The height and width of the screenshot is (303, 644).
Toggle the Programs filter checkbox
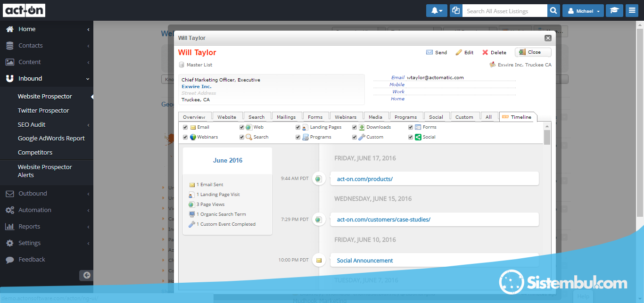point(298,137)
